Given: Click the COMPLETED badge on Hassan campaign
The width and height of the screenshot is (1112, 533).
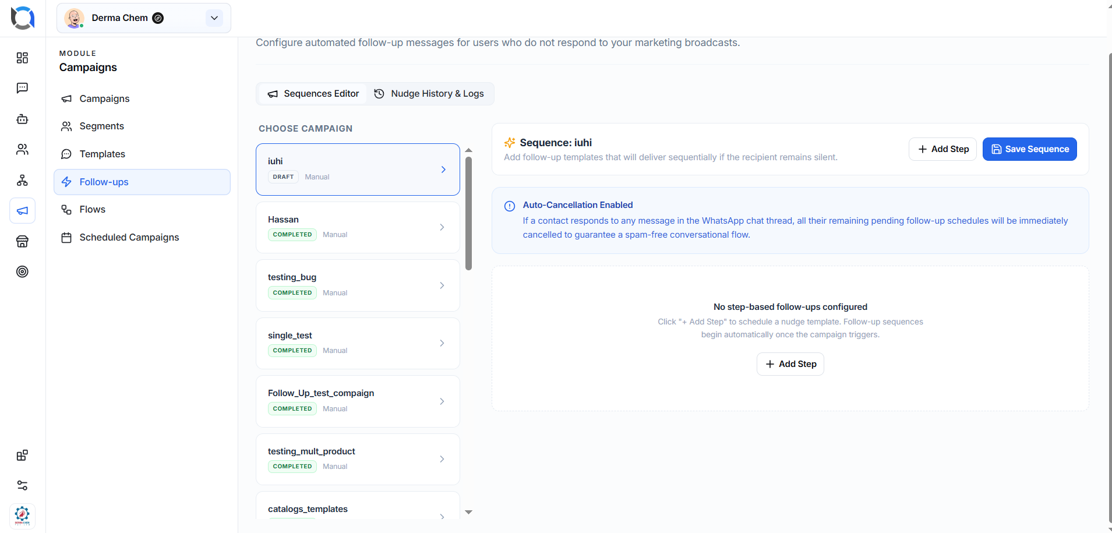Looking at the screenshot, I should click(292, 235).
